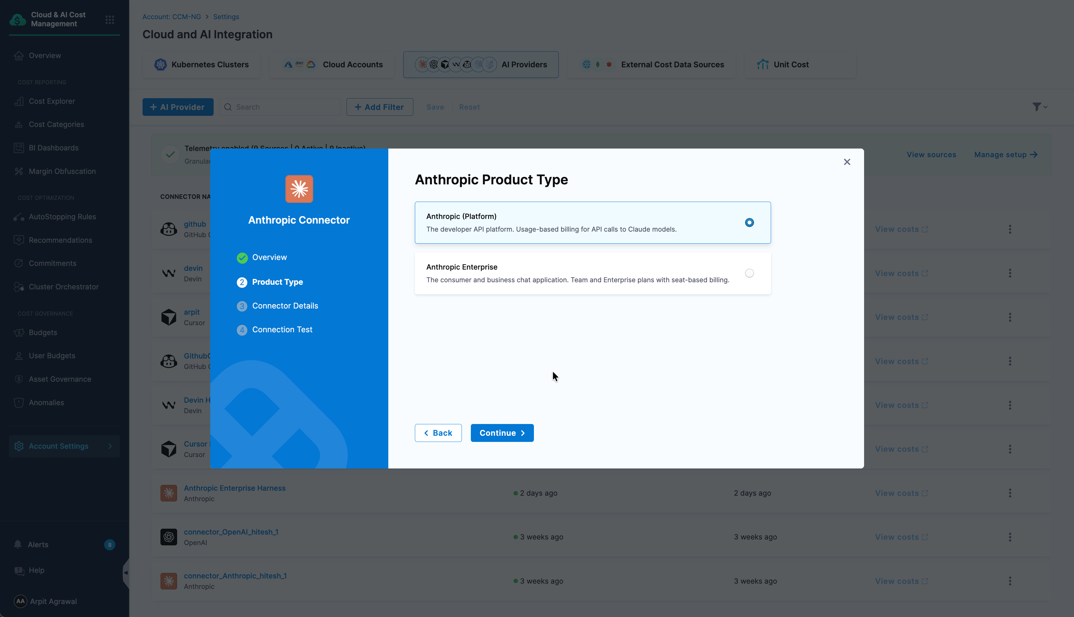Screen dimensions: 1074x617
Task: Click the Anthropic Connector logo icon
Action: coord(299,189)
